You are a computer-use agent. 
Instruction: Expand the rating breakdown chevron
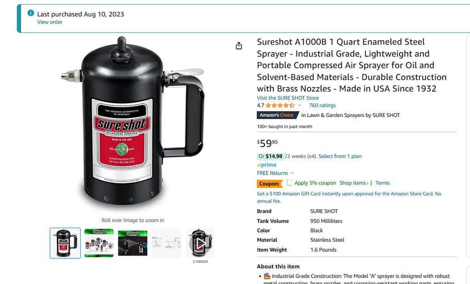tap(299, 105)
